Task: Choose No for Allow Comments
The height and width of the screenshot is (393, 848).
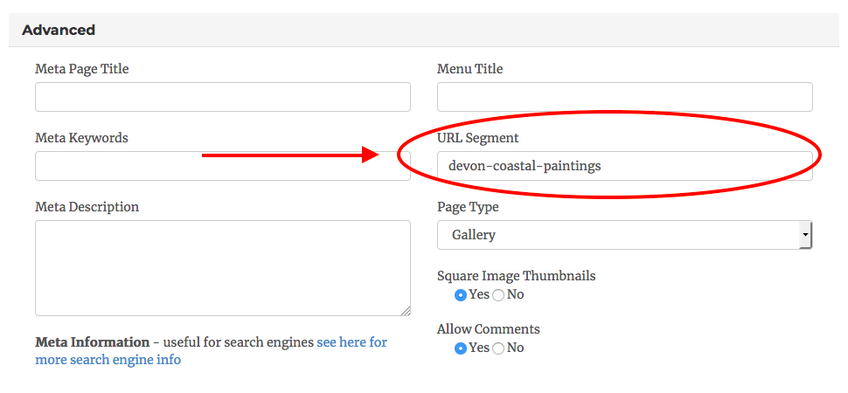Action: pos(498,348)
